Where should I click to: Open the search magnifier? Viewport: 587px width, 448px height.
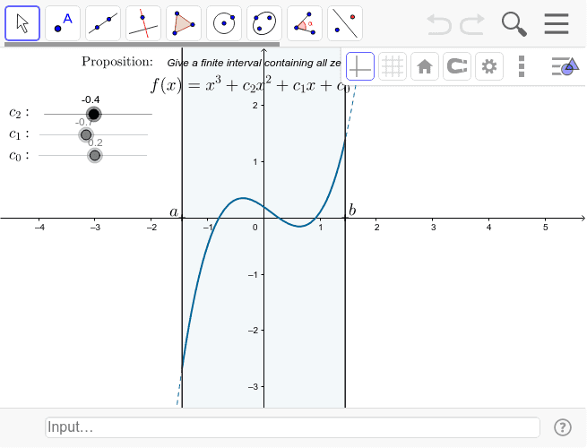pos(514,24)
